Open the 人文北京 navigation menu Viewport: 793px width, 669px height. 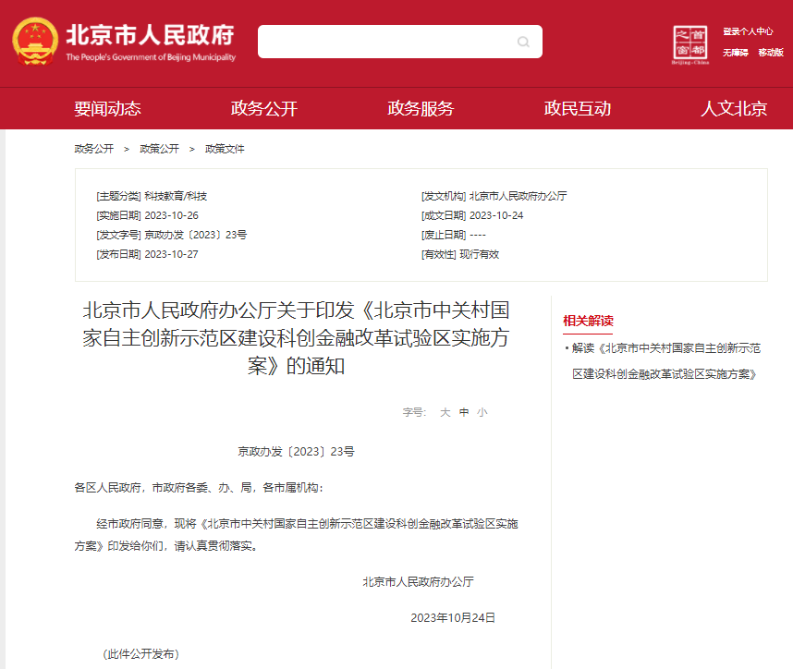point(734,109)
